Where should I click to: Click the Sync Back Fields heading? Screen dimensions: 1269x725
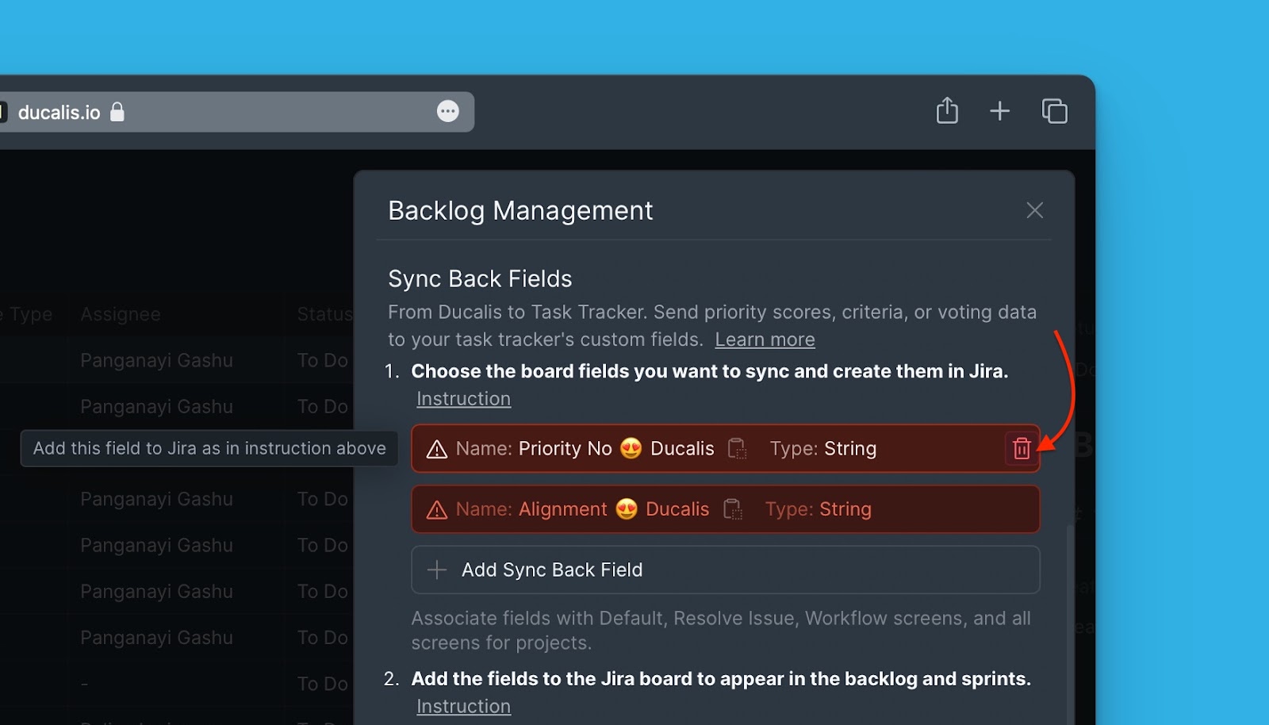480,278
